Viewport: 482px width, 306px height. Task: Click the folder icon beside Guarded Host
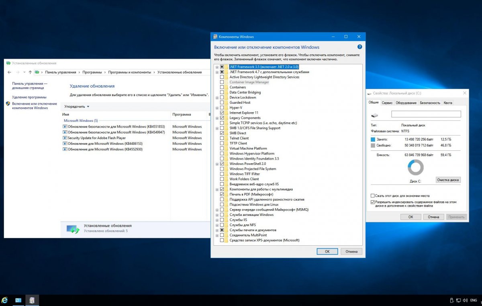pos(227,103)
